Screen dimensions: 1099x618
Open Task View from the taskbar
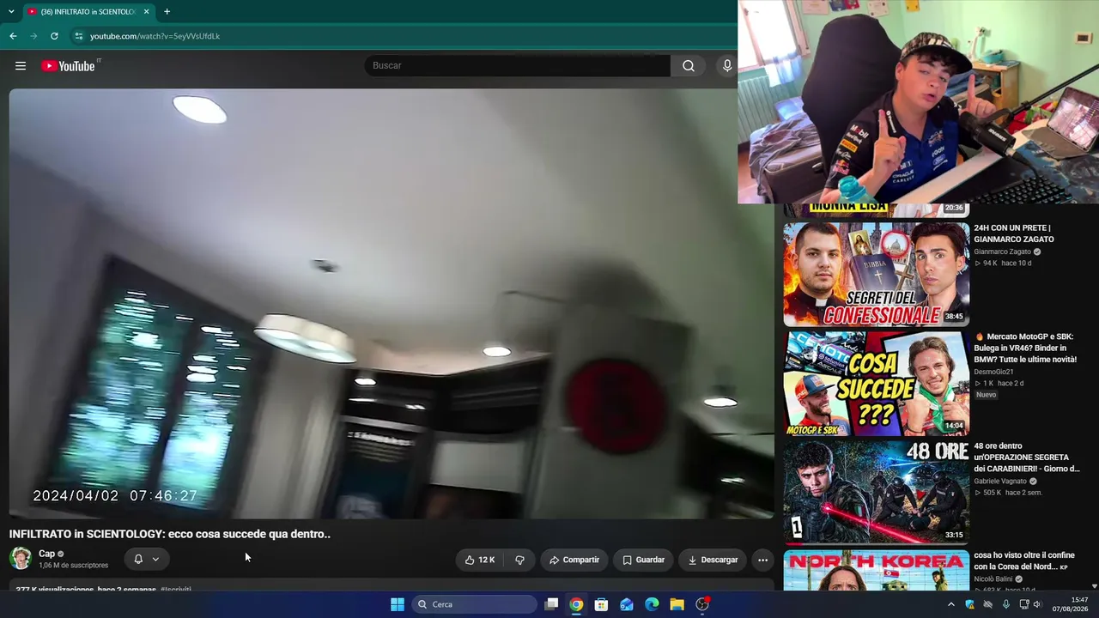tap(552, 604)
